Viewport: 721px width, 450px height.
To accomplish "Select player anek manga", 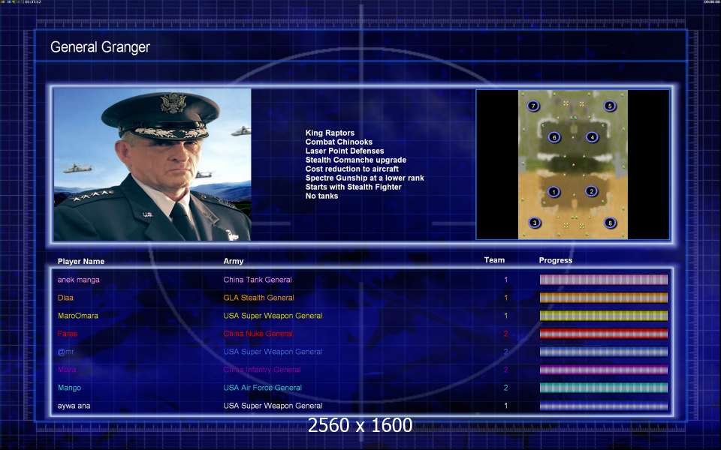I will (x=78, y=280).
